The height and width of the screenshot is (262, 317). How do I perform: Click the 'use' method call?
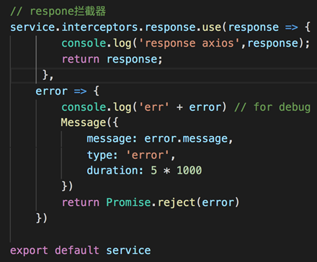(x=212, y=27)
